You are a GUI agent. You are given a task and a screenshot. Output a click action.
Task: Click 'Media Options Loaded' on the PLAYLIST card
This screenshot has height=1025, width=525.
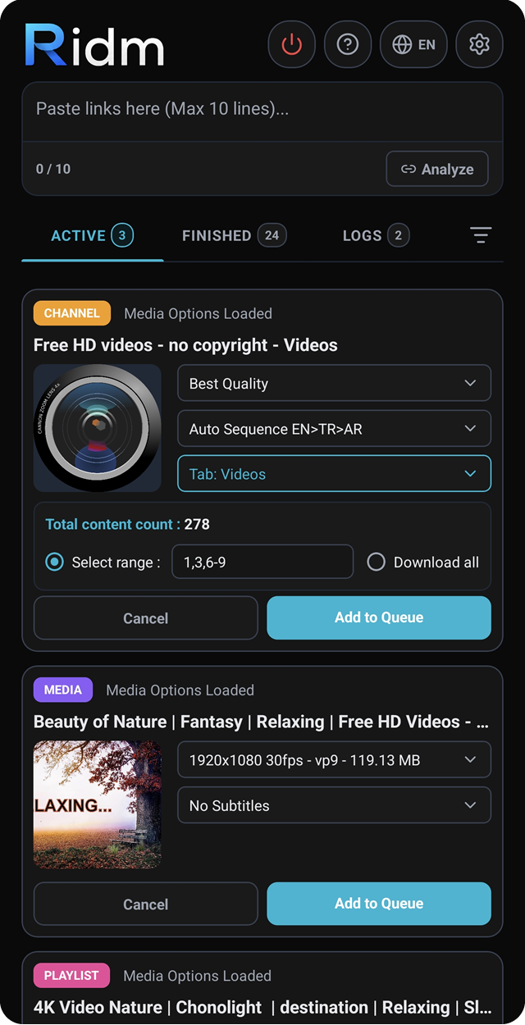coord(197,976)
